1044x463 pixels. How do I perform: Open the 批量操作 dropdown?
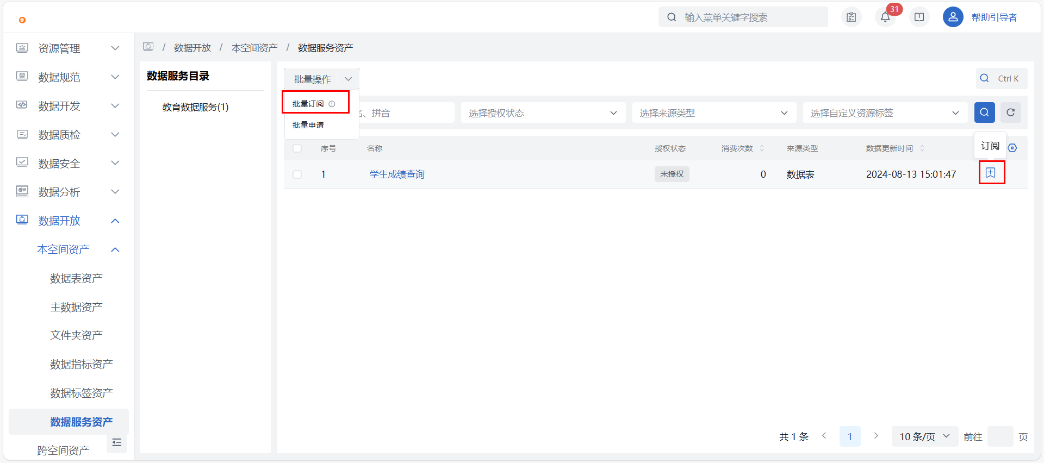(x=321, y=79)
